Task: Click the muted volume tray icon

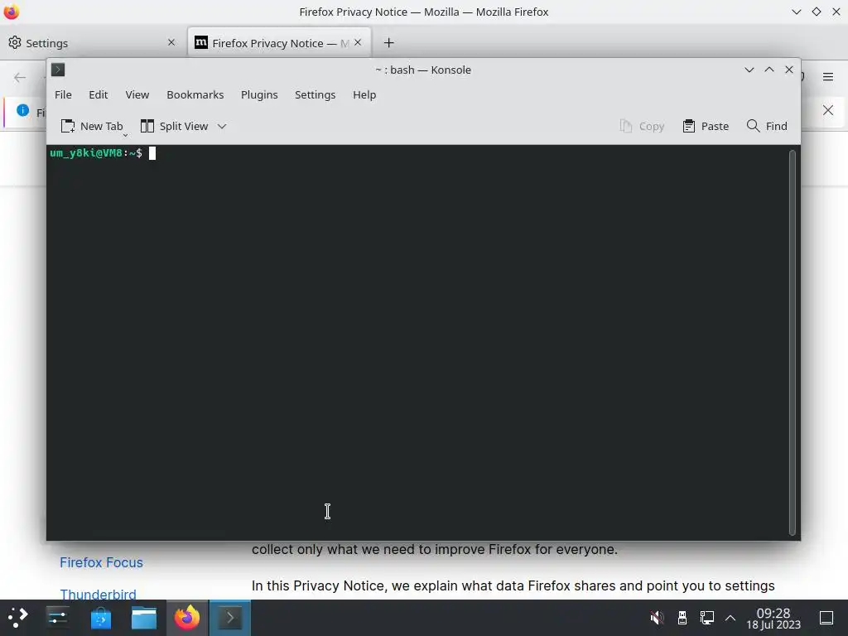Action: 657,618
